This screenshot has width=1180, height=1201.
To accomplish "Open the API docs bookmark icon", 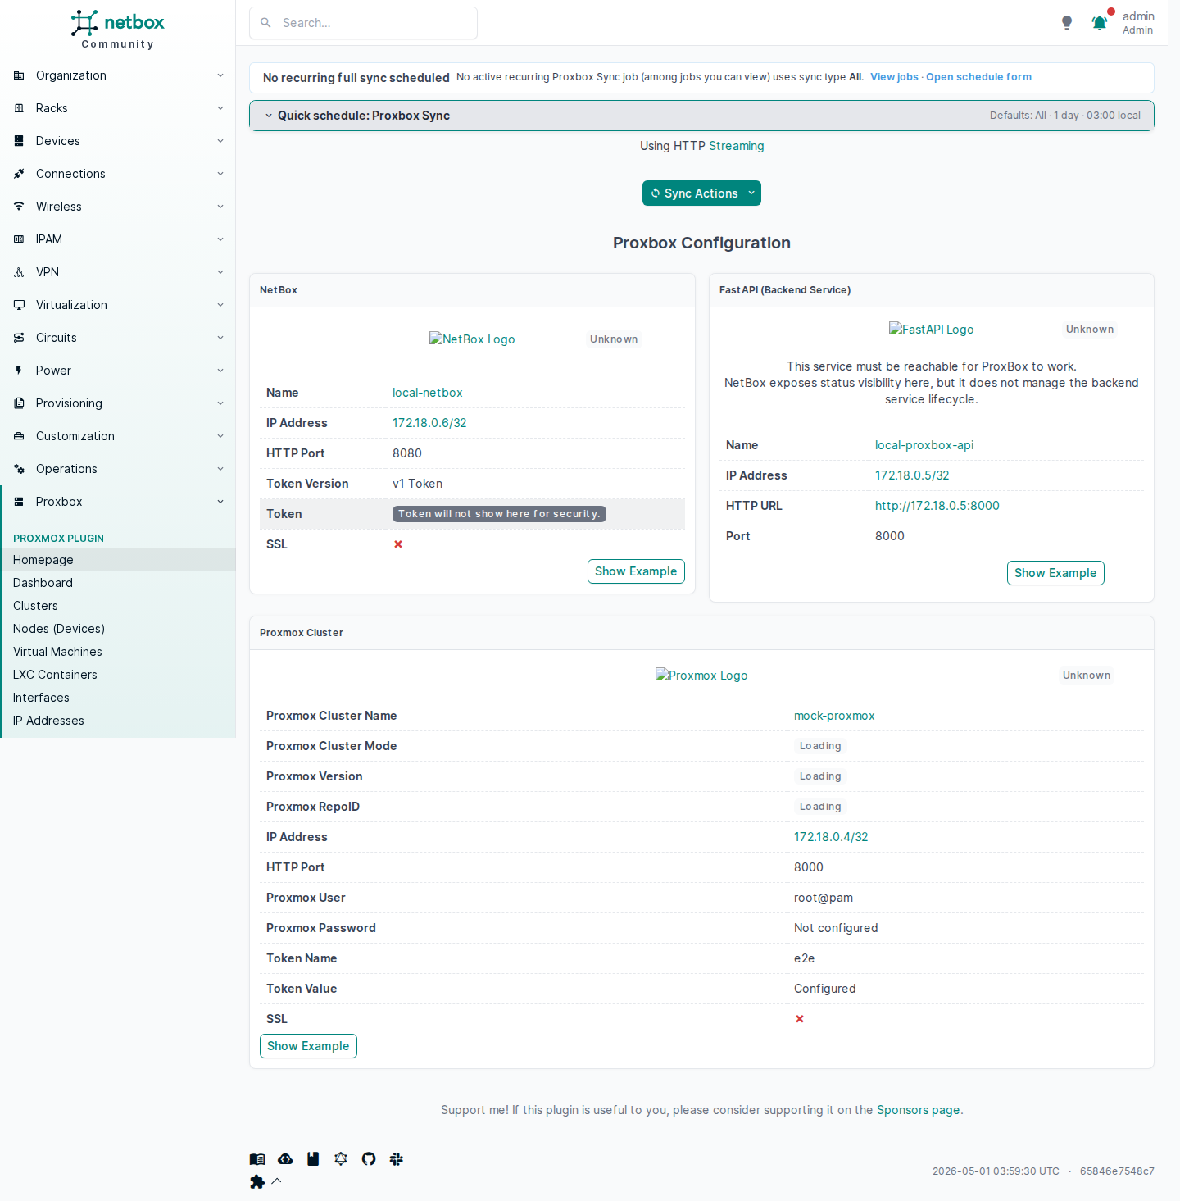I will coord(313,1159).
